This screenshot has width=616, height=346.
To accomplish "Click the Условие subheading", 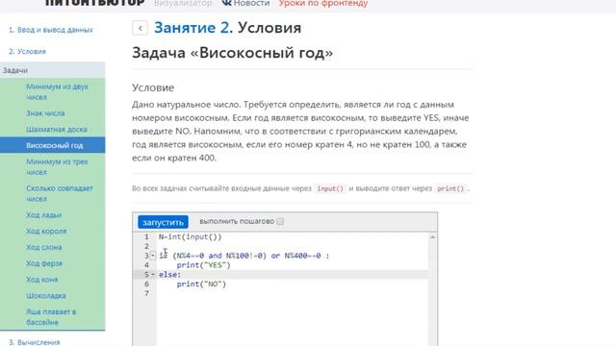I will click(x=153, y=87).
